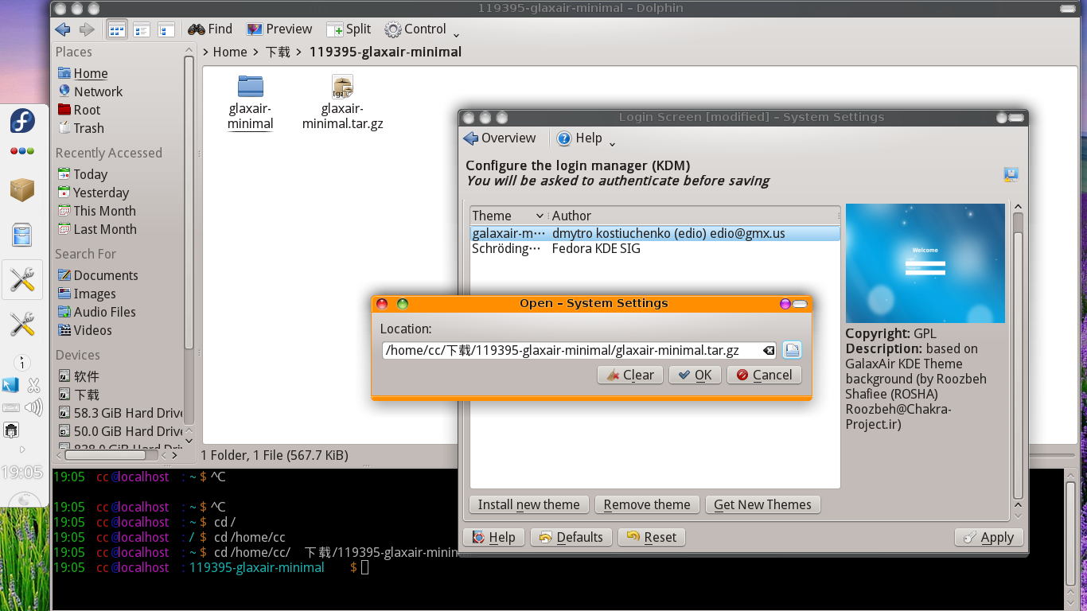Viewport: 1087px width, 611px height.
Task: Click the login theme preview thumbnail
Action: pos(925,263)
